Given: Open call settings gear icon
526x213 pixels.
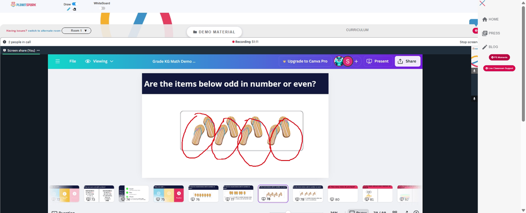Looking at the screenshot, I should 4,42.
